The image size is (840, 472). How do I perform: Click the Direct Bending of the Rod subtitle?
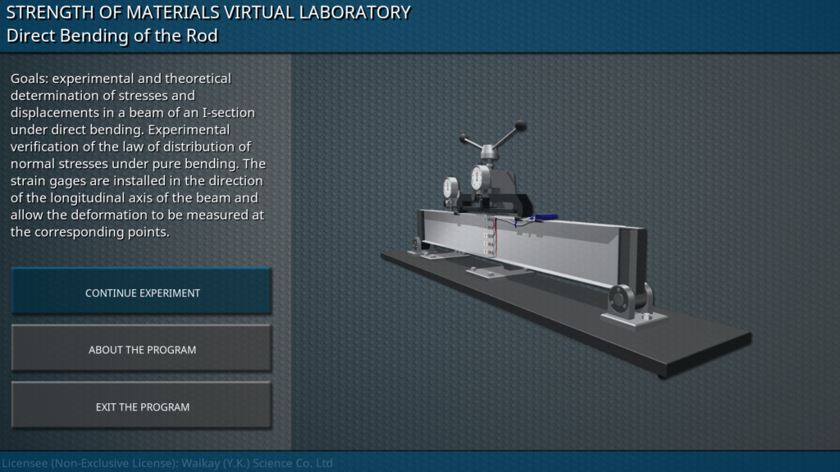pos(112,36)
